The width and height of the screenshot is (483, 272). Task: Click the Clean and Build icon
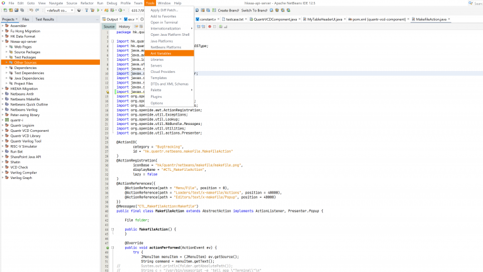[x=92, y=10]
